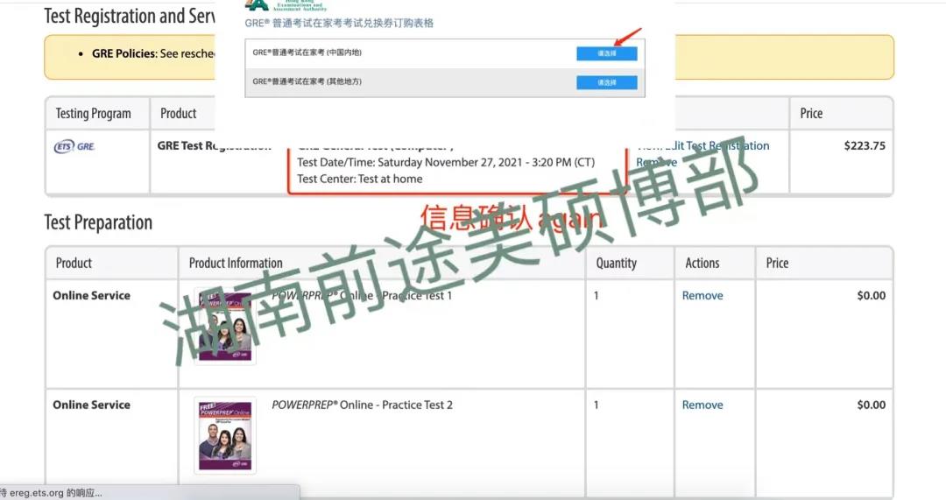Click 'Online Service' in Practice Test 2 row
946x500 pixels.
(x=91, y=405)
